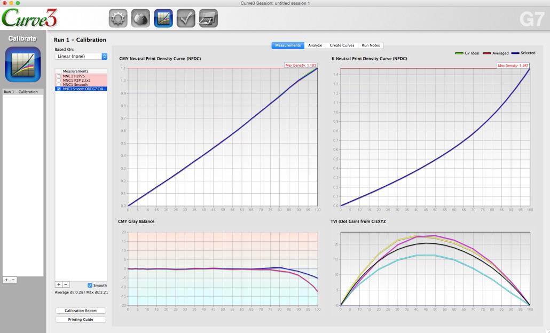The height and width of the screenshot is (333, 550).
Task: Click the highlighted Calibrate curve toolbar icon
Action: point(163,18)
